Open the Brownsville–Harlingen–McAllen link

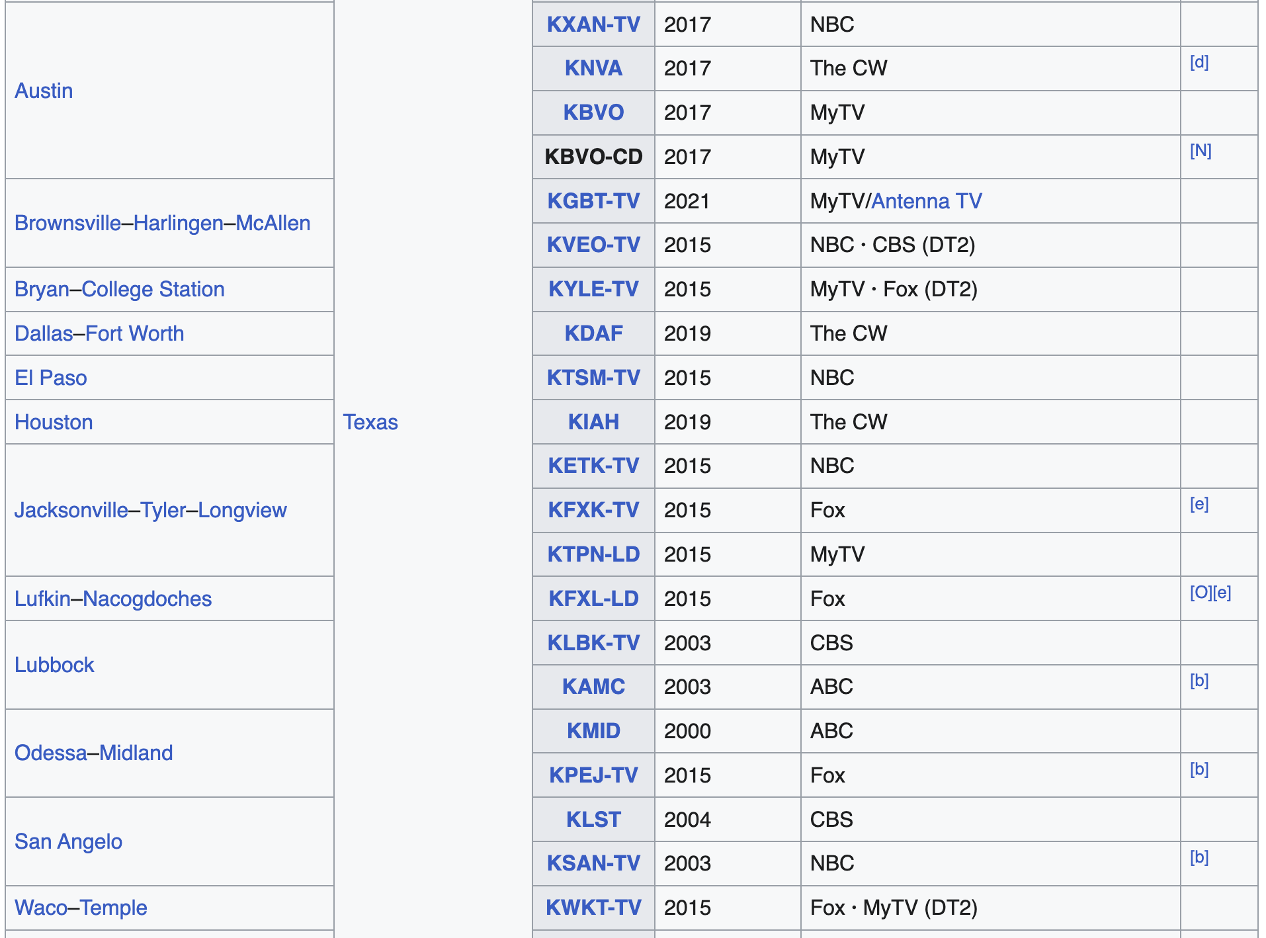tap(163, 223)
